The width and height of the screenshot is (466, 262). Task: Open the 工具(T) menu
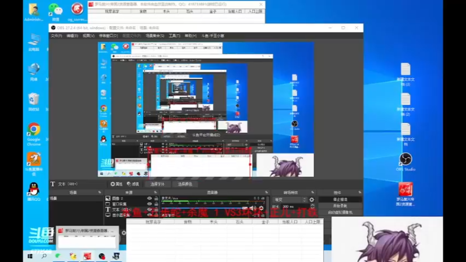click(174, 36)
